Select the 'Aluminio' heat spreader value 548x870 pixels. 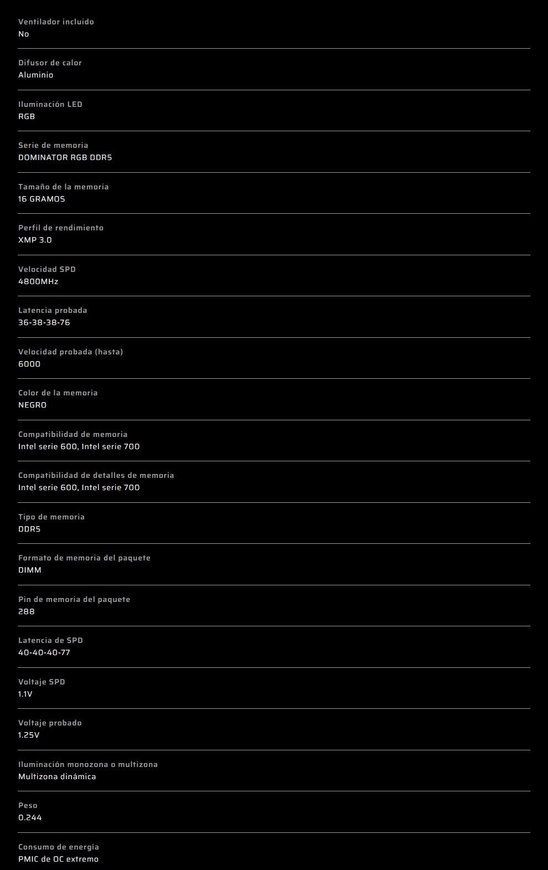pyautogui.click(x=36, y=75)
